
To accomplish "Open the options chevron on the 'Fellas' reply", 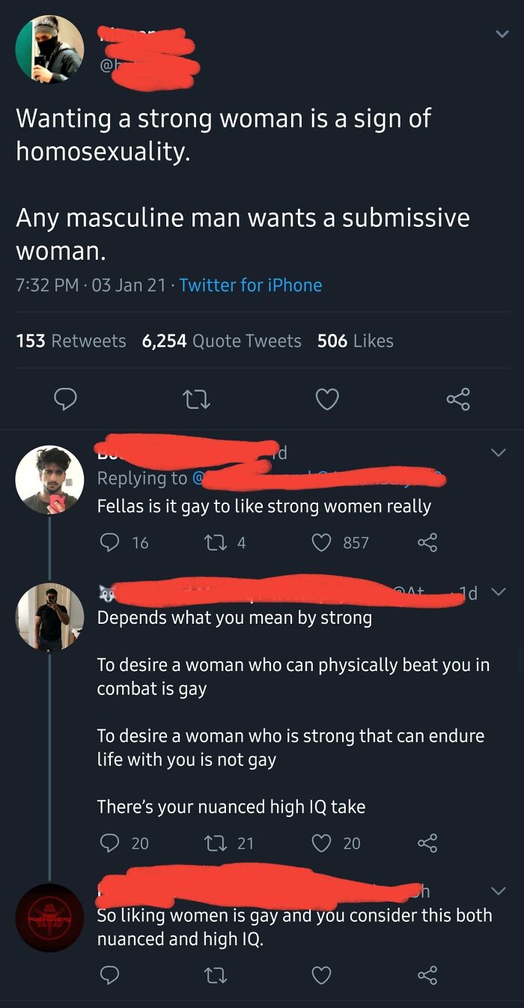I will pyautogui.click(x=499, y=452).
